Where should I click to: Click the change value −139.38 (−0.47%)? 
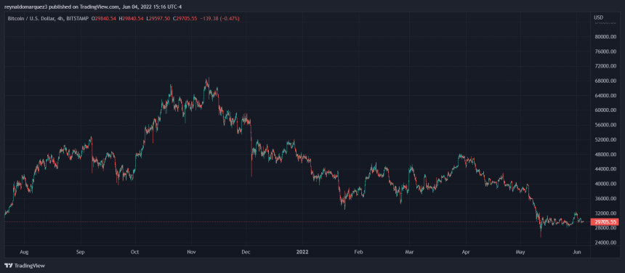[x=219, y=18]
